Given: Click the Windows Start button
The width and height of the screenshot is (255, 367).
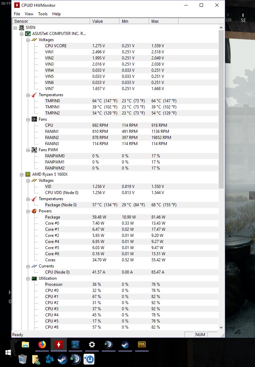Looking at the screenshot, I should (8, 352).
